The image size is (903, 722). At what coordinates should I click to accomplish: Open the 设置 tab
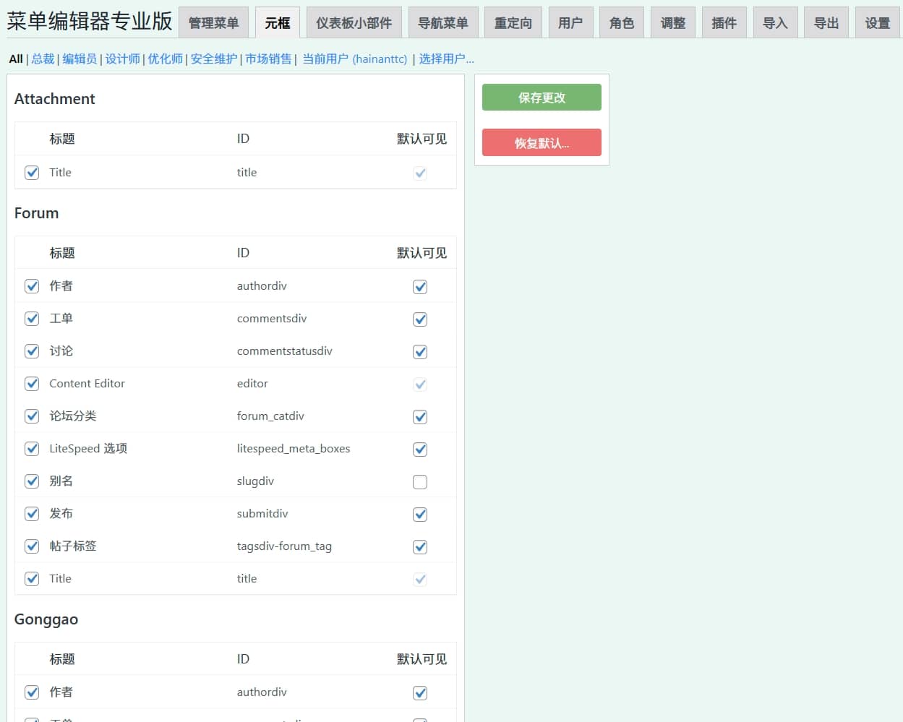tap(877, 23)
